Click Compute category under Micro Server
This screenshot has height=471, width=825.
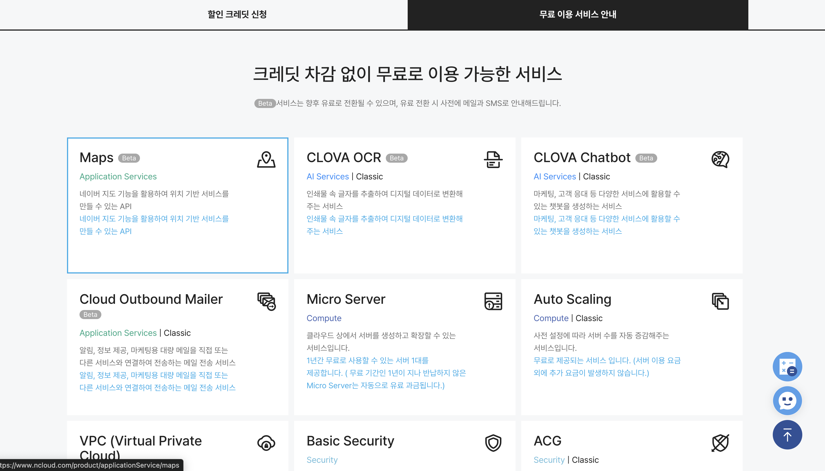pyautogui.click(x=324, y=318)
